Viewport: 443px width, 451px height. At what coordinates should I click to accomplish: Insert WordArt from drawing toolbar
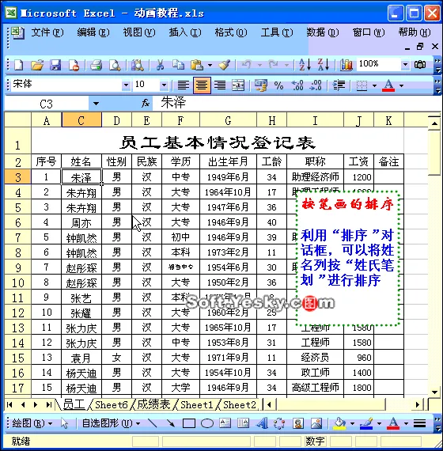pos(262,423)
